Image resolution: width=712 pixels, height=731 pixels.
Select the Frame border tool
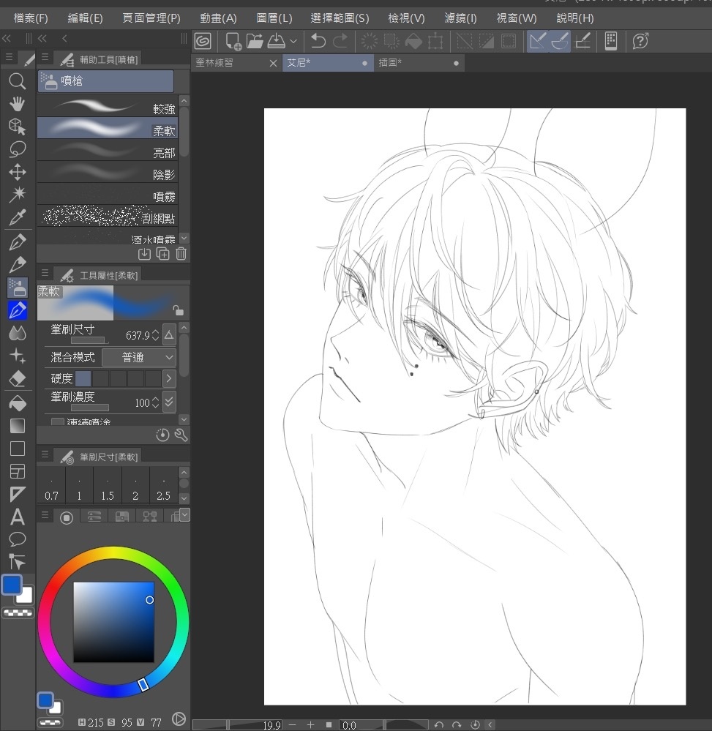pos(18,471)
